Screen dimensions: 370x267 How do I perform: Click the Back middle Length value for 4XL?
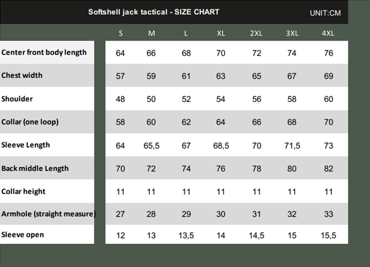328,169
